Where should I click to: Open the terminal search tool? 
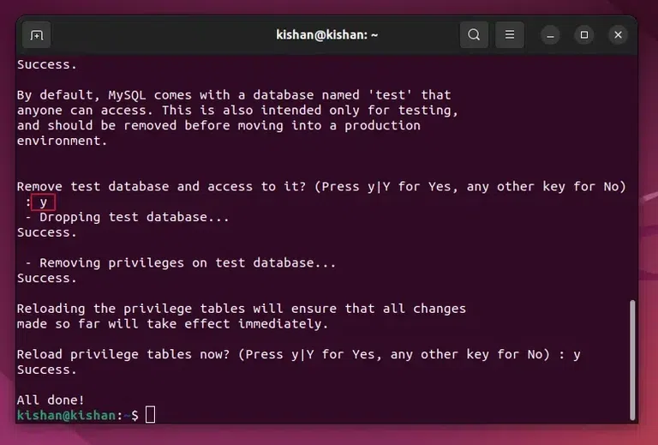click(474, 35)
